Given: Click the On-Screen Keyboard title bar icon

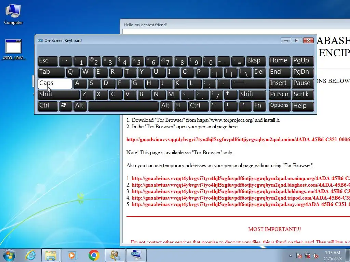Looking at the screenshot, I should pyautogui.click(x=40, y=40).
